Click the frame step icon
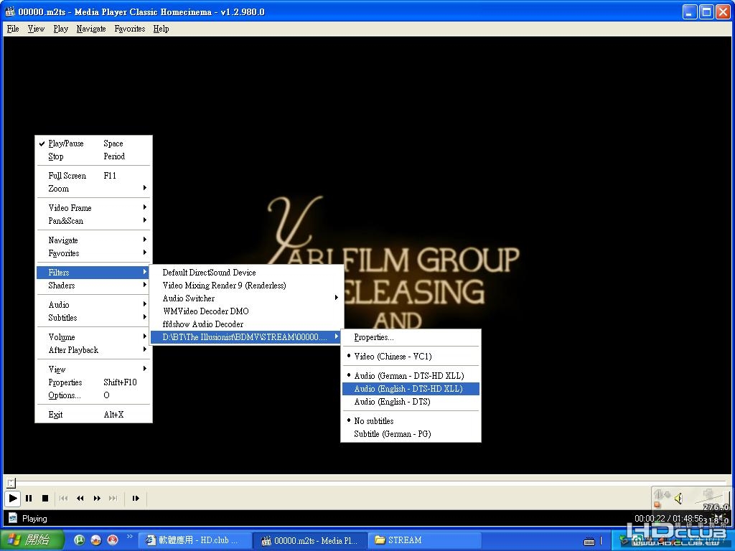 [x=136, y=498]
